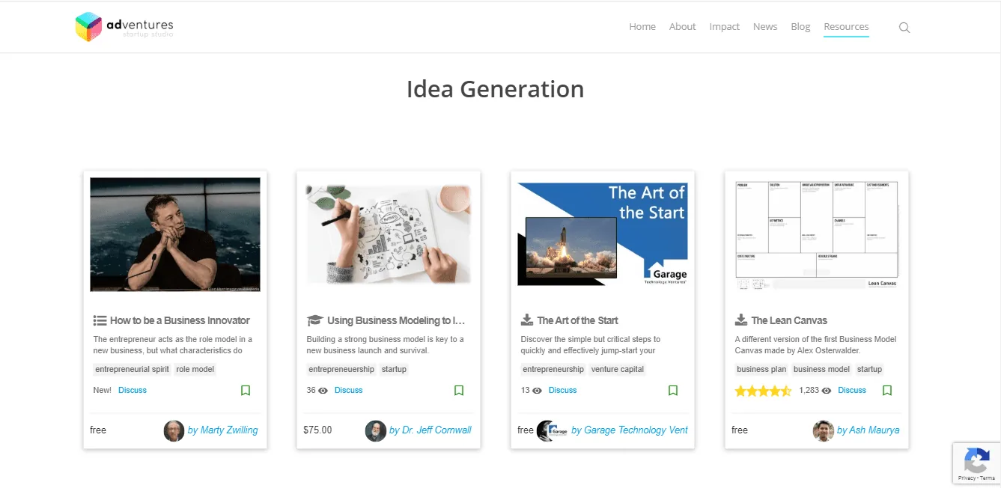Open the Impact menu item
This screenshot has width=1001, height=488.
click(725, 27)
